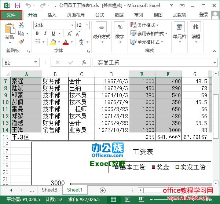Toggle Underline formatting
220x204 pixels.
tap(53, 33)
